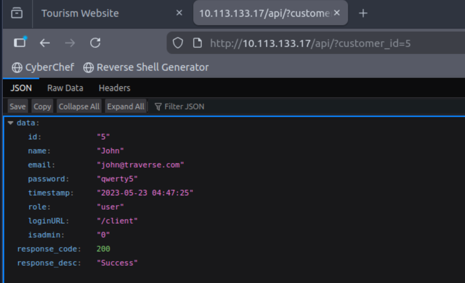The width and height of the screenshot is (465, 283).
Task: Click the response_code key label
Action: coord(47,249)
